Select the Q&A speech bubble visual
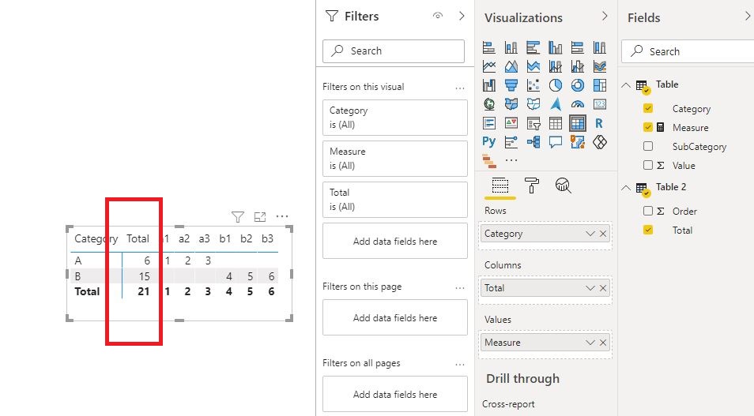Viewport: 754px width, 416px height. point(556,142)
